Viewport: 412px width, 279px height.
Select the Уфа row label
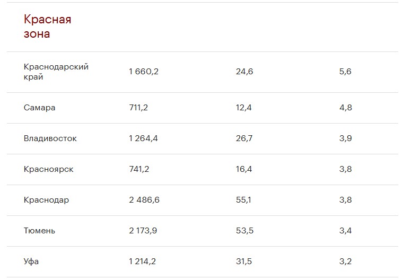pos(31,261)
